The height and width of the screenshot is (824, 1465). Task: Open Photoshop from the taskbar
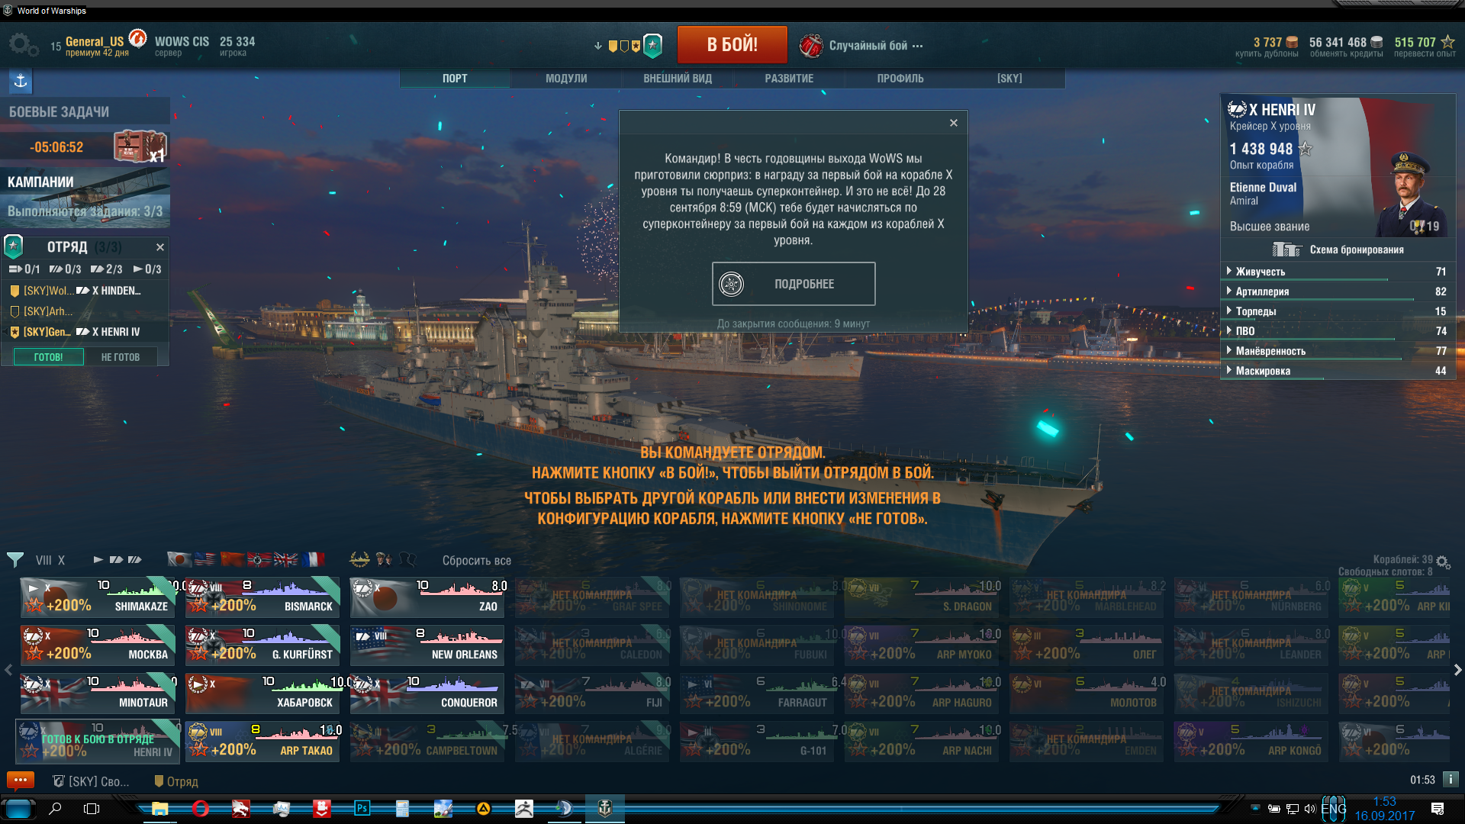[362, 809]
